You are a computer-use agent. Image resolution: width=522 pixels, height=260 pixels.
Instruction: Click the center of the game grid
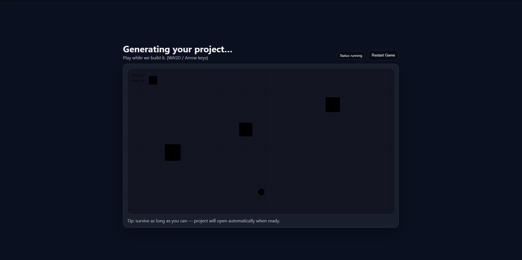(x=261, y=141)
